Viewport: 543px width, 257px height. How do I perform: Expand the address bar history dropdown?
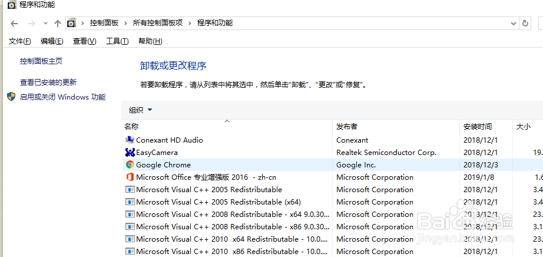point(514,23)
